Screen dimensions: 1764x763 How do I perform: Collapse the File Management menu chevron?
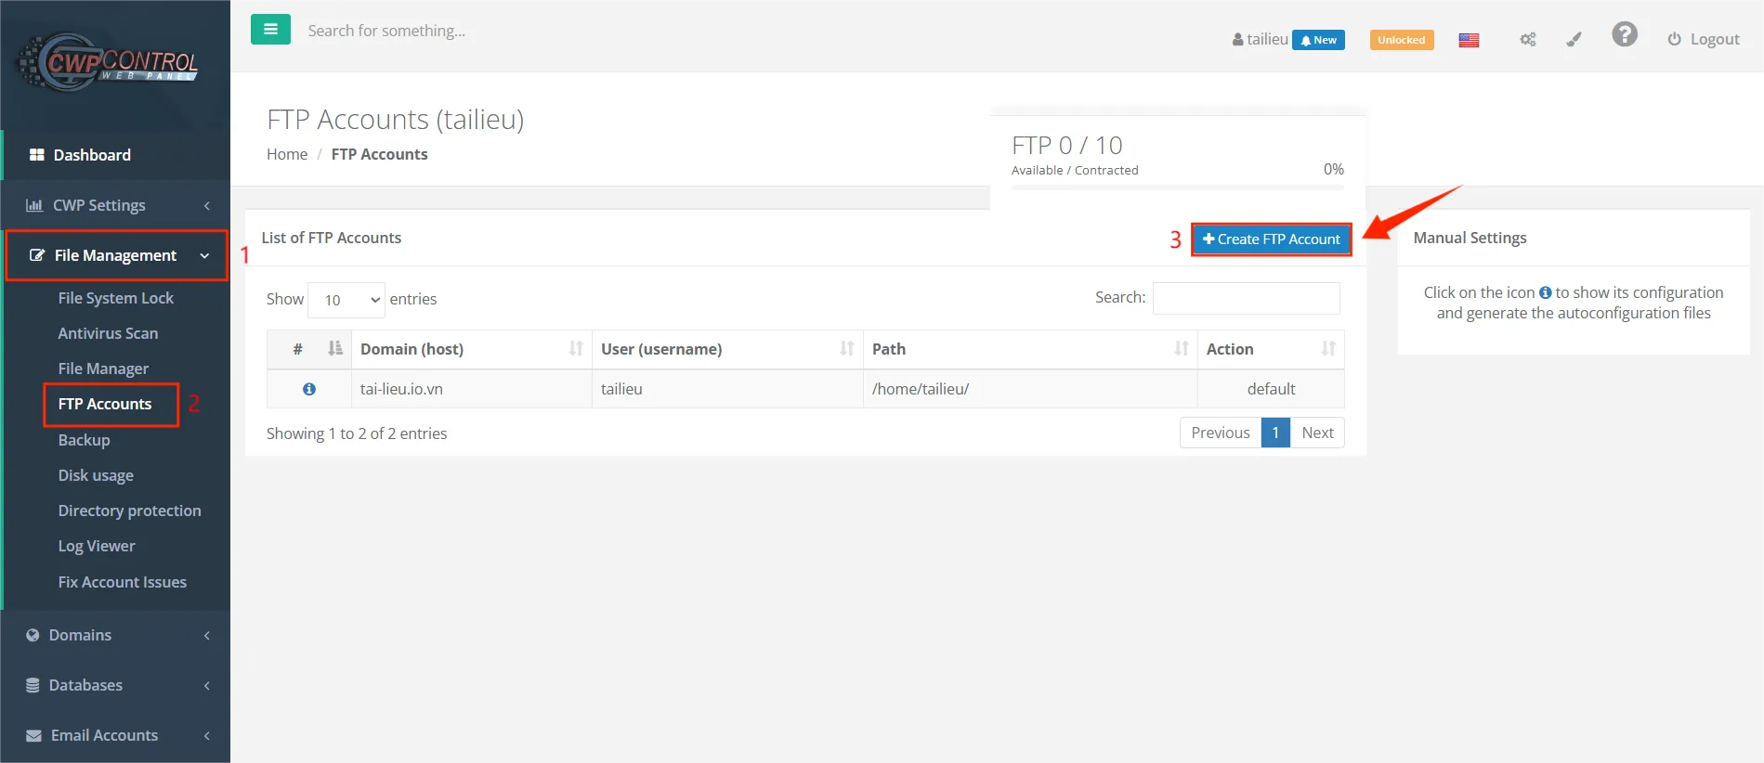(204, 256)
